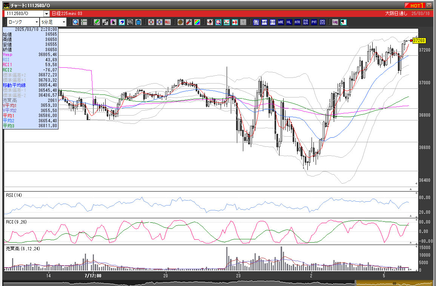Select the trend line arrow tool
The image size is (436, 286).
(x=105, y=22)
